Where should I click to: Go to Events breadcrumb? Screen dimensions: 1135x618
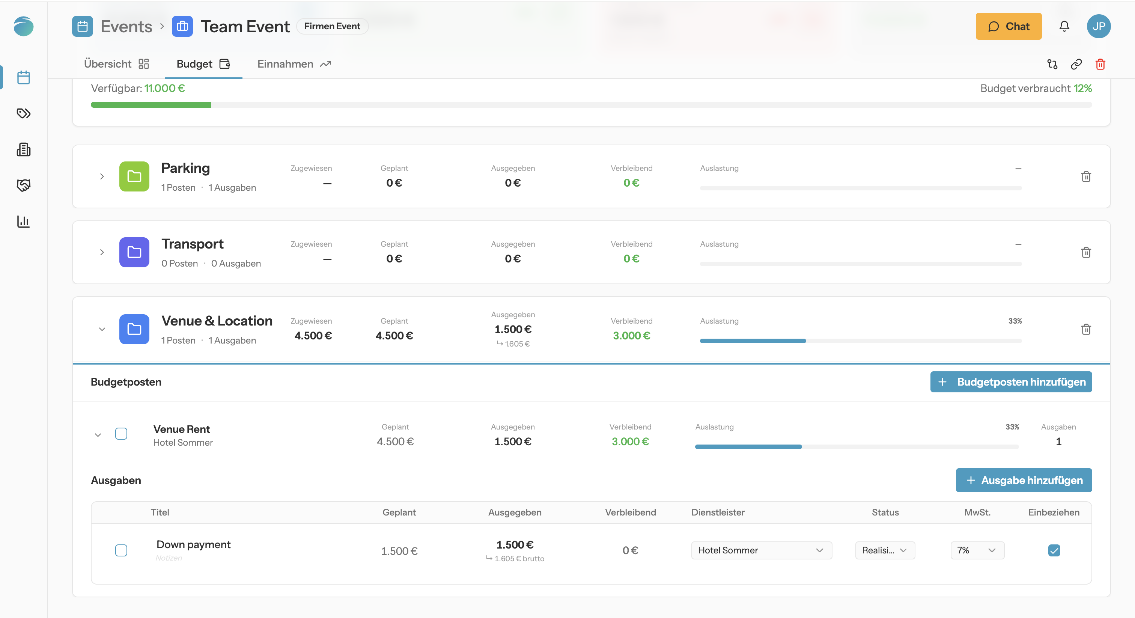126,26
